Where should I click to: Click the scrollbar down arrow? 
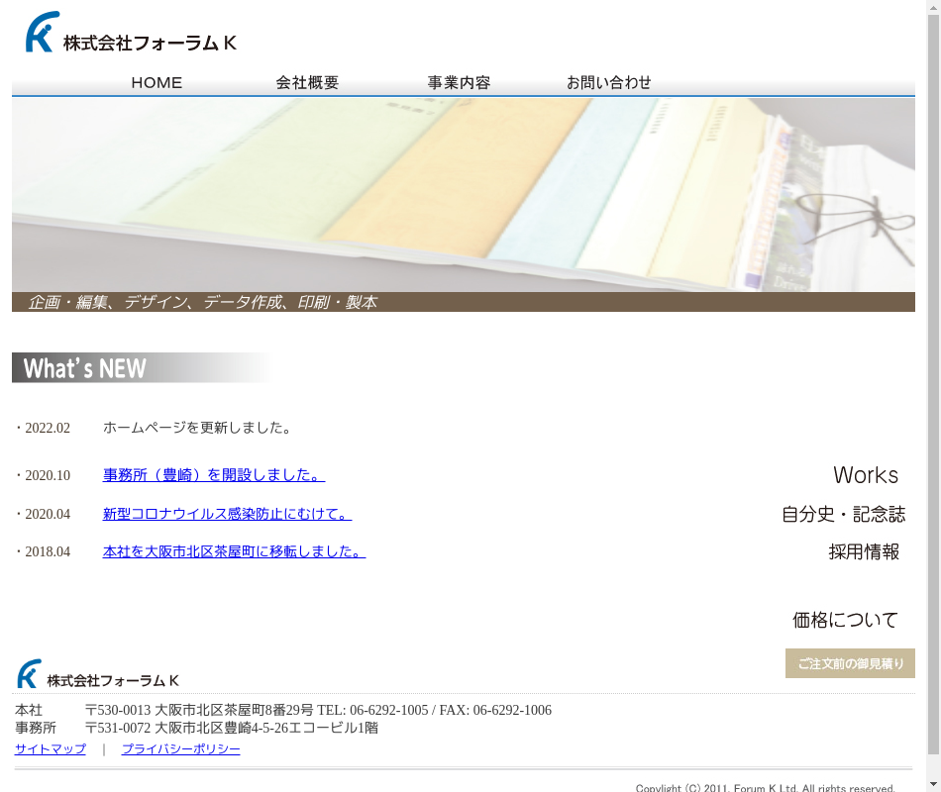tap(933, 785)
